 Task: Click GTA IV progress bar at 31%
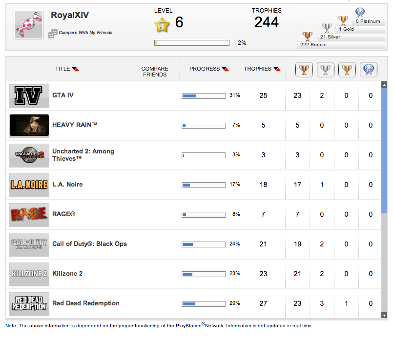click(204, 96)
